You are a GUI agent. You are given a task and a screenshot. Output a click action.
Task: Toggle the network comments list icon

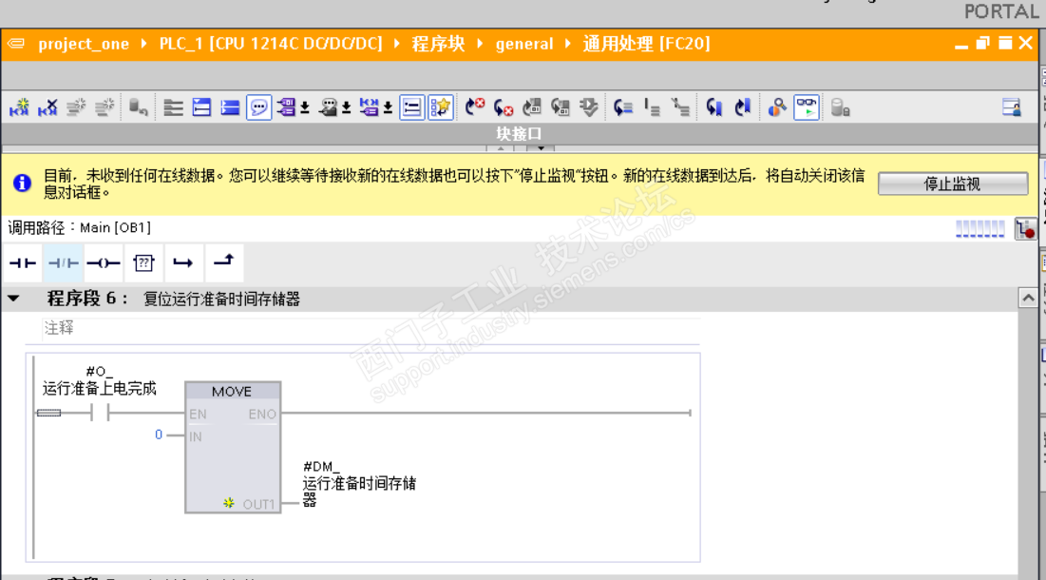pos(412,107)
